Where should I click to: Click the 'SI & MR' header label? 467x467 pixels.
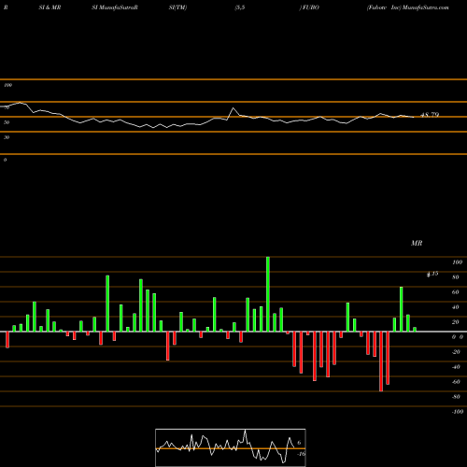[x=50, y=7]
